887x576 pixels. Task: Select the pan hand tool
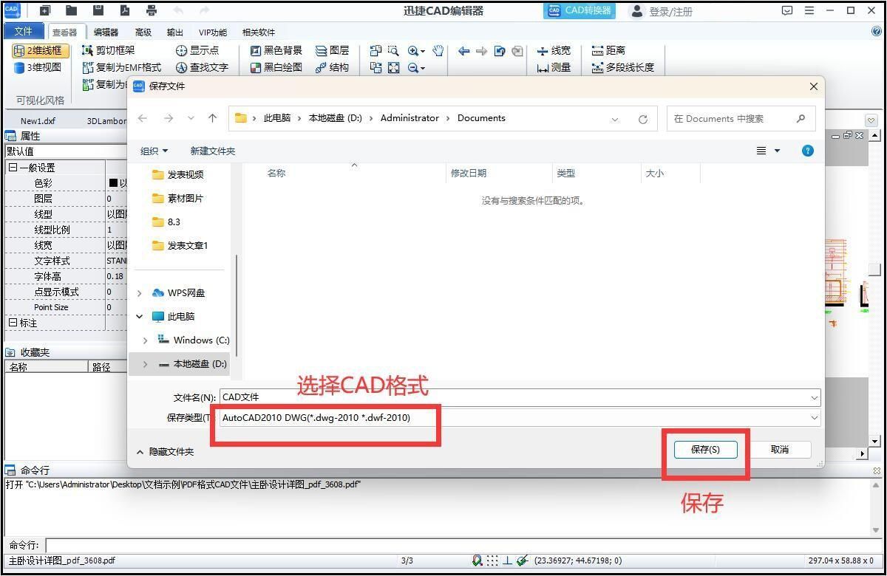point(438,50)
